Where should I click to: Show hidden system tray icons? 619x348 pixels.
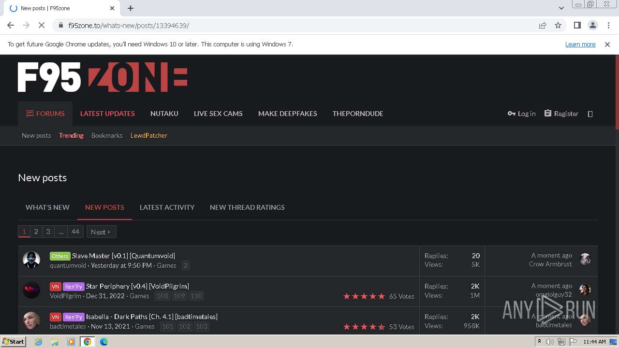[x=539, y=342]
